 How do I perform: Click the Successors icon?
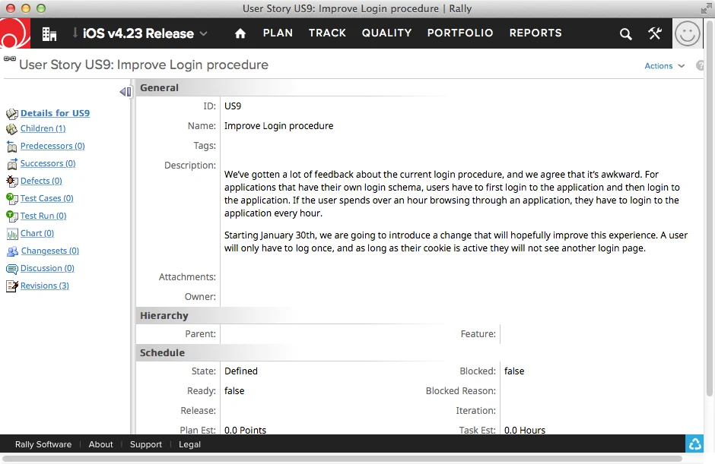coord(12,164)
